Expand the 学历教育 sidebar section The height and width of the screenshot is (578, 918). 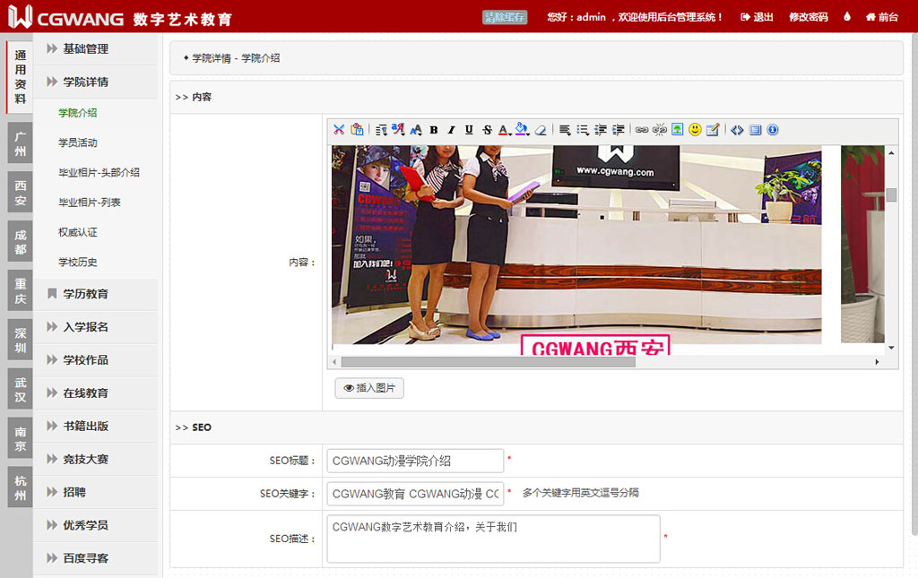[95, 294]
